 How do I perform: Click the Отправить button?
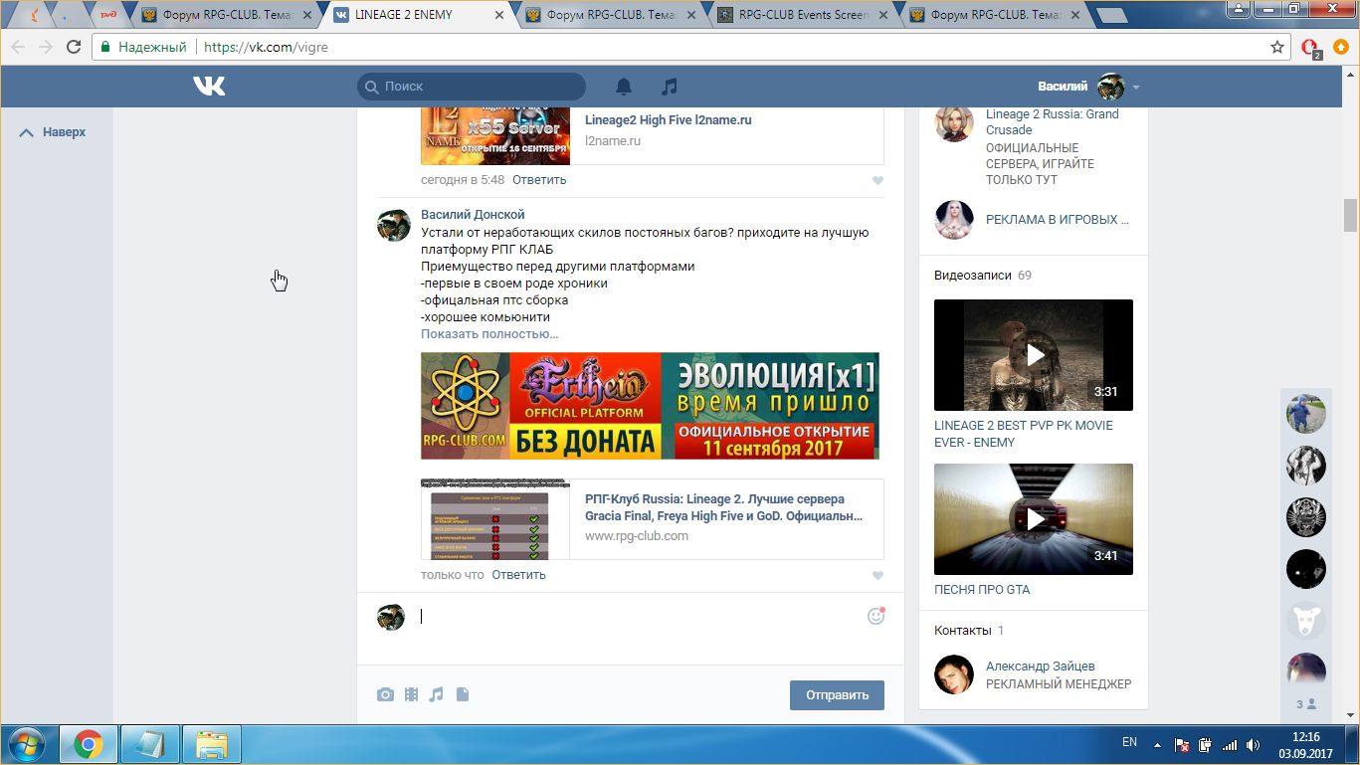(x=837, y=695)
